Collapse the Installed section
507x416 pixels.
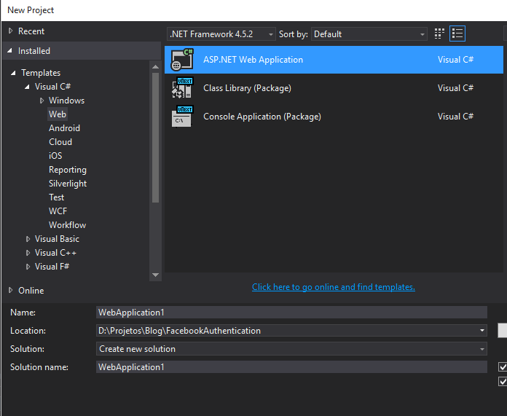pos(10,51)
